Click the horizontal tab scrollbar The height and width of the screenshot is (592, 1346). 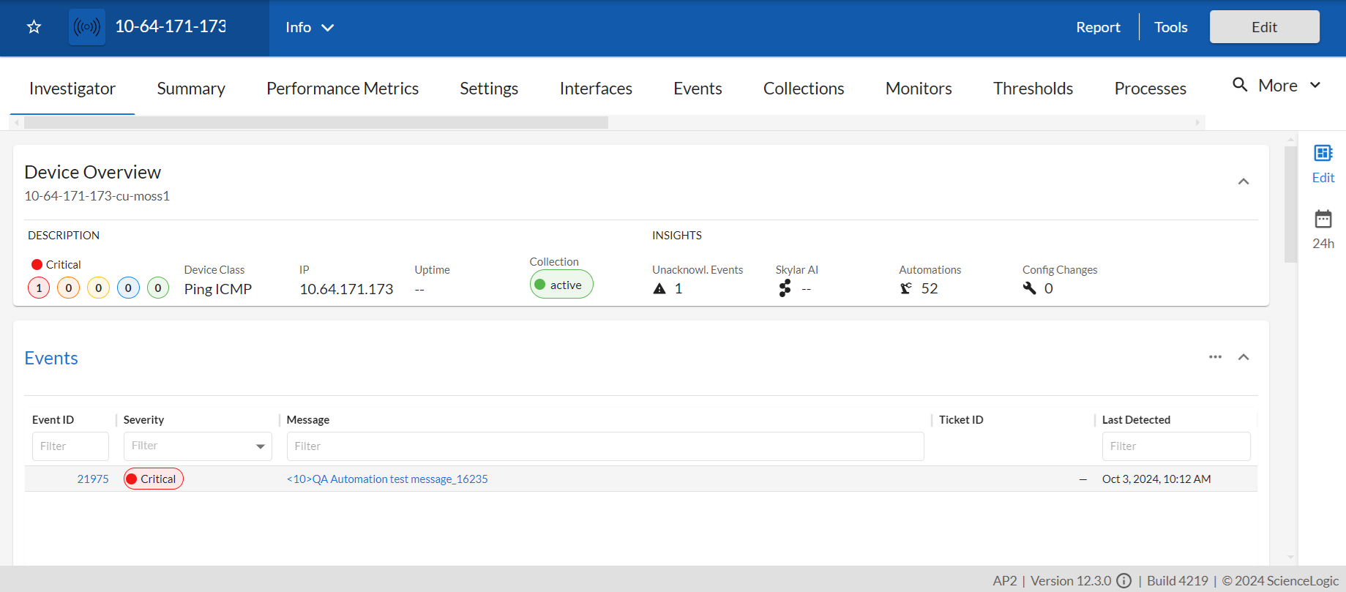click(316, 123)
